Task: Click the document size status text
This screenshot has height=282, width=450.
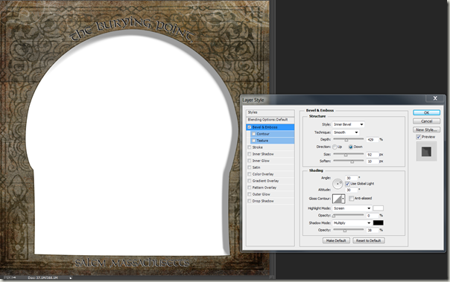Action: pyautogui.click(x=42, y=278)
